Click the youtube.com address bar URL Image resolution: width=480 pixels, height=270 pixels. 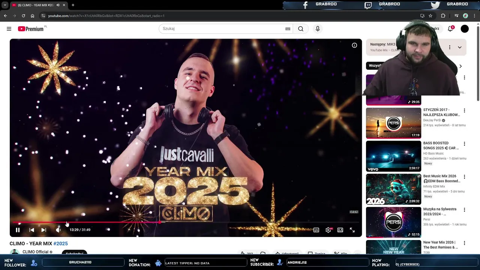tap(106, 16)
